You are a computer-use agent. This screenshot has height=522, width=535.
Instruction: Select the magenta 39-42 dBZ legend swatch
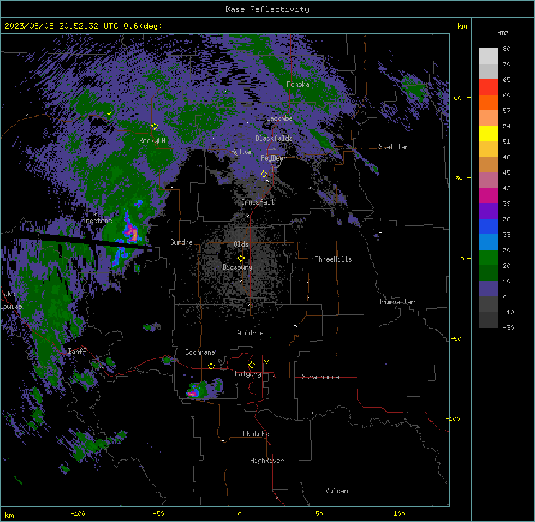pyautogui.click(x=488, y=195)
